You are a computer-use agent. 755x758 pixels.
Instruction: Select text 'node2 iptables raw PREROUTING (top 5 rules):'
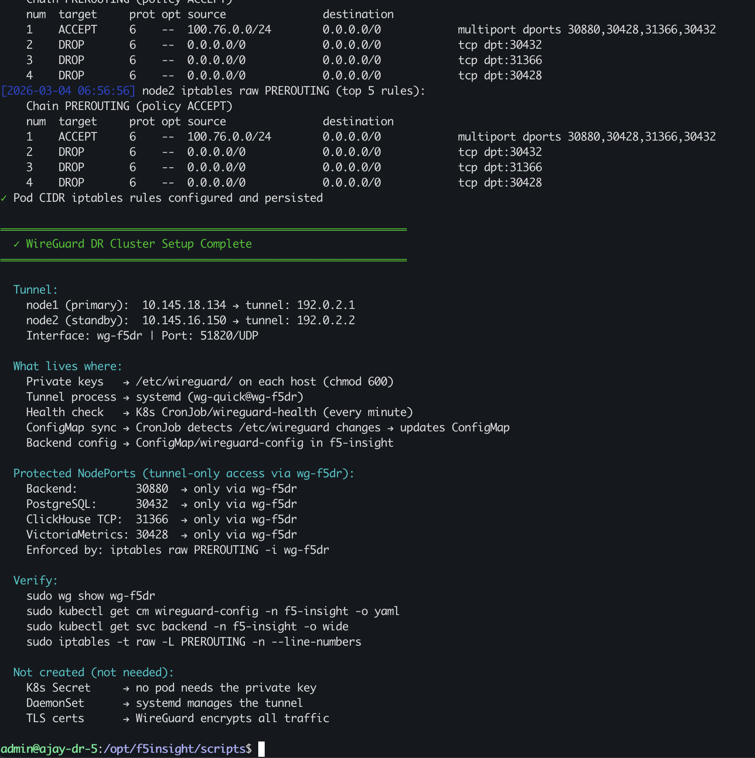284,91
